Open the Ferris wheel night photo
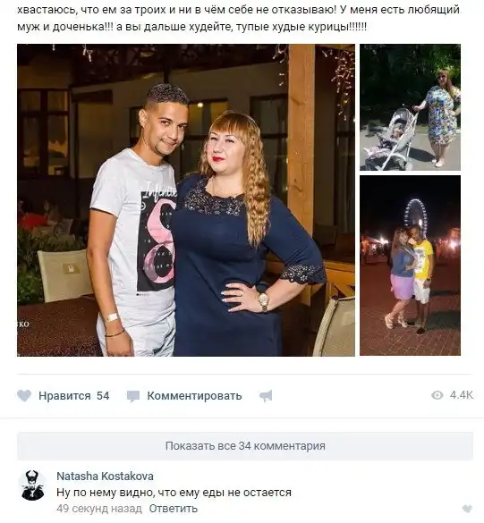This screenshot has width=484, height=523. pos(410,266)
